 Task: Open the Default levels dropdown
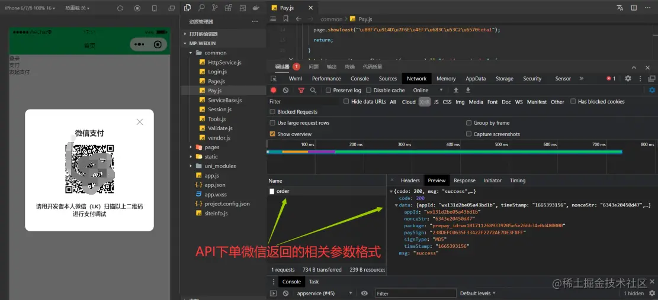click(x=477, y=293)
